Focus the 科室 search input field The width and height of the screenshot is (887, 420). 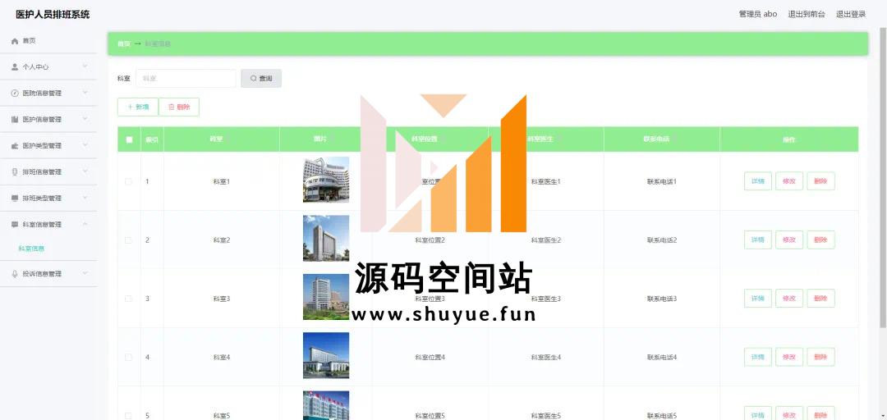pyautogui.click(x=186, y=79)
